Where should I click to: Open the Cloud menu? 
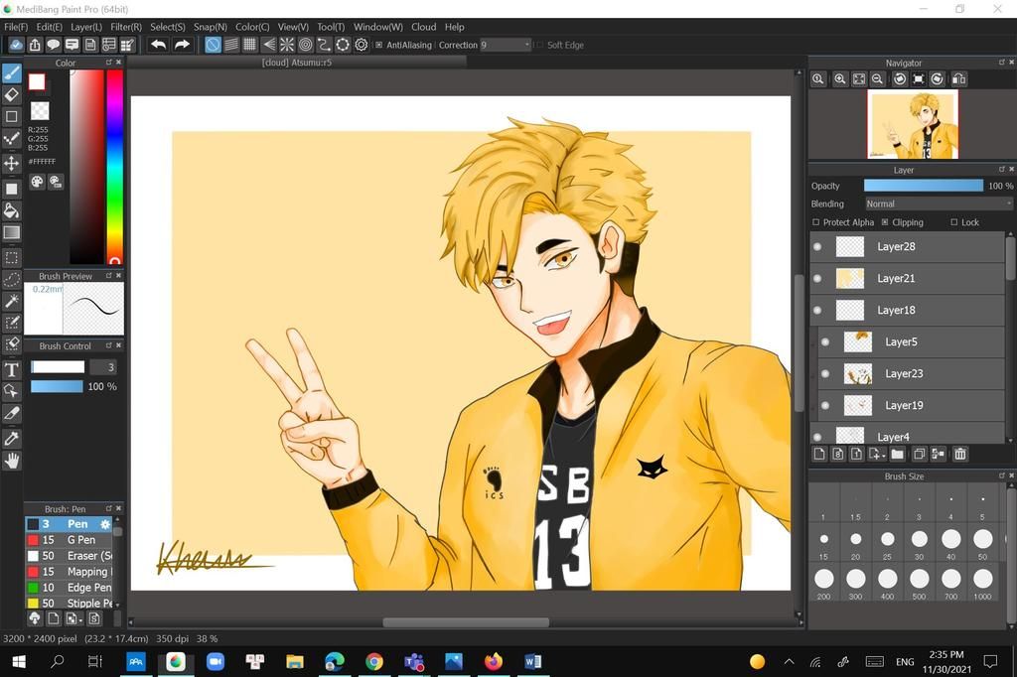click(423, 27)
